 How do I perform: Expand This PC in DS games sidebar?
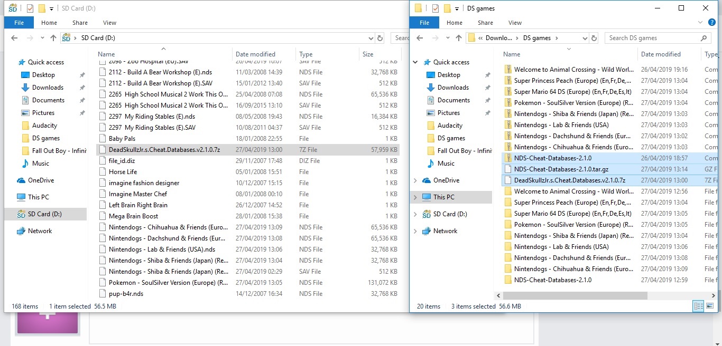(x=415, y=197)
